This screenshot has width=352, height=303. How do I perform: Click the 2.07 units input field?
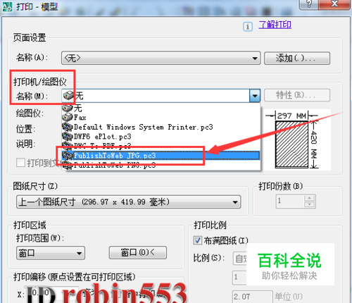point(253,297)
